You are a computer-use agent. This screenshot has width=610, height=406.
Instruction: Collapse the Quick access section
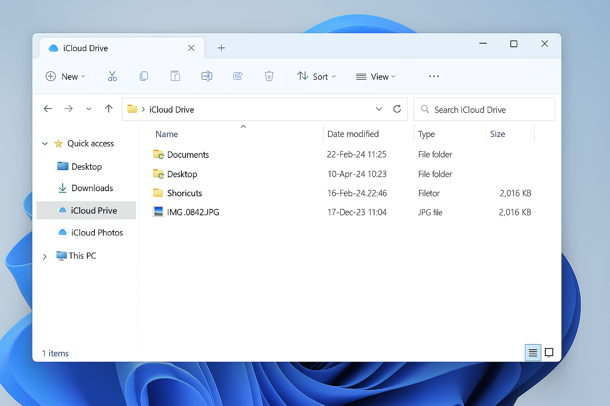(44, 144)
